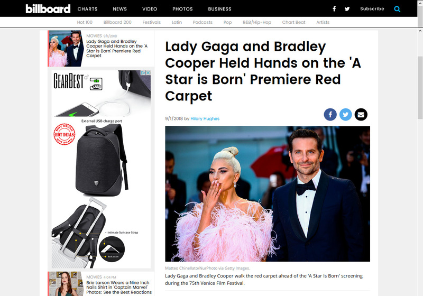Open Billboard's Twitter page from the header icon
The image size is (423, 296).
point(347,9)
